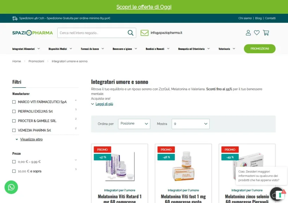Open Benessere e igiene menu

point(122,49)
